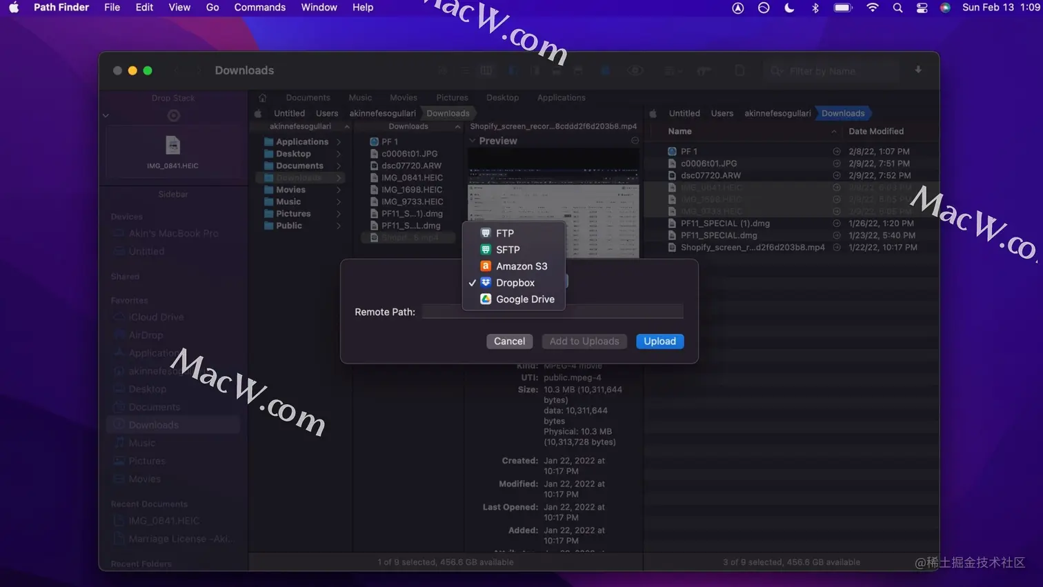1043x587 pixels.
Task: Click the Add to Uploads button
Action: click(x=584, y=341)
